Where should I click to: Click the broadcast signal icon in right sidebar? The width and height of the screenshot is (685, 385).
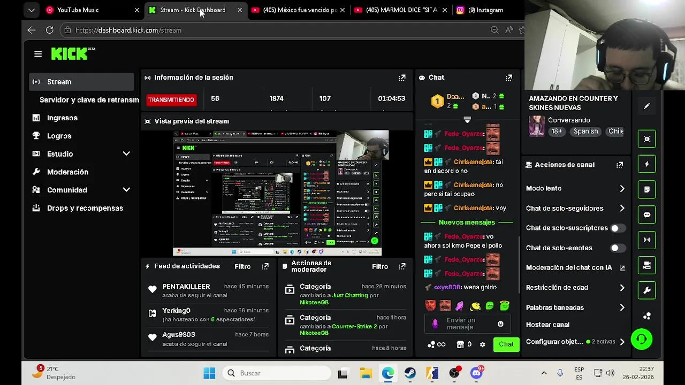click(647, 240)
